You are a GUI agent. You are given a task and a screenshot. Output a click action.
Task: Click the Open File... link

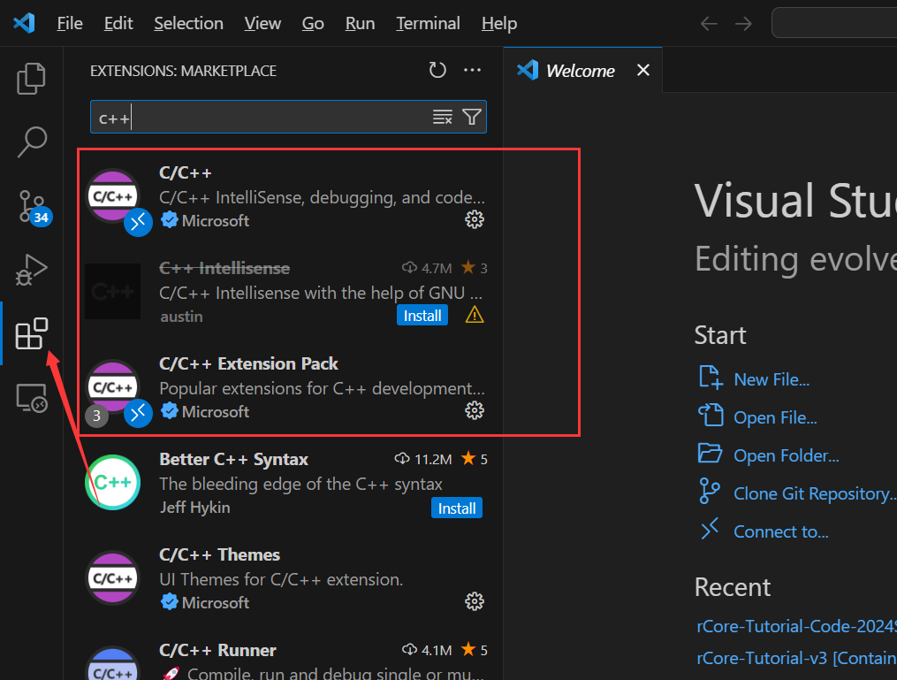pos(775,418)
